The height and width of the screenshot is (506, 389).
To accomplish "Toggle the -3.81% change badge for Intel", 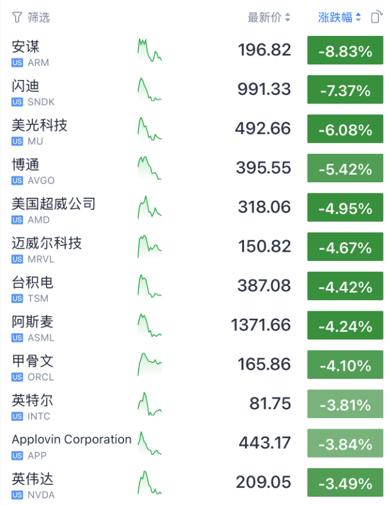I will coord(345,405).
